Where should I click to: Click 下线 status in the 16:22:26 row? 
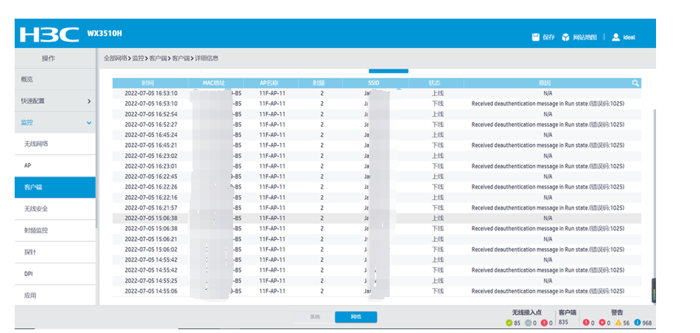click(438, 187)
